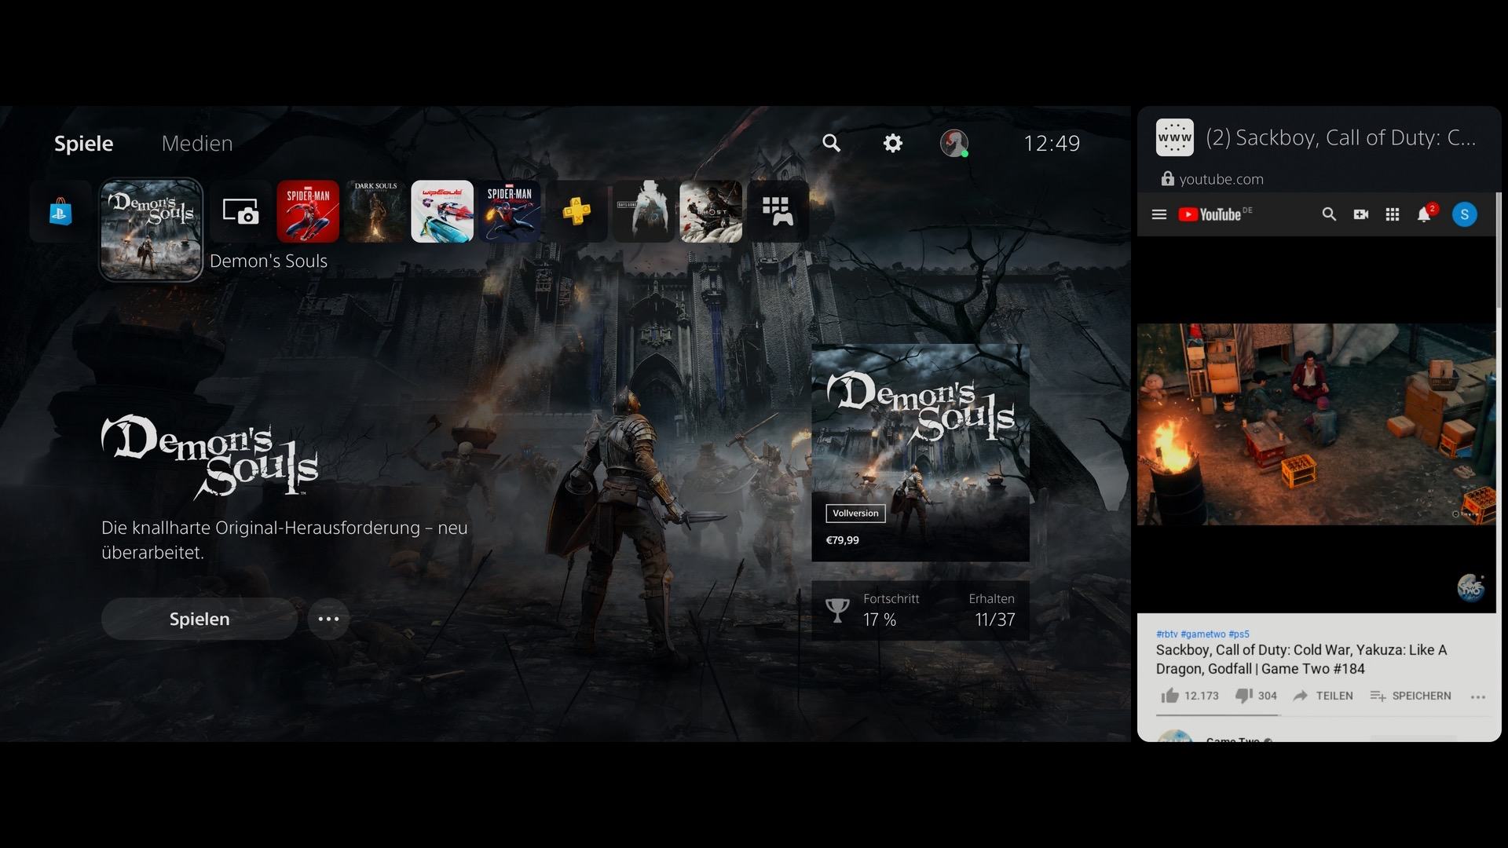This screenshot has width=1508, height=848.
Task: Open the YouTube hamburger menu
Action: click(1159, 214)
